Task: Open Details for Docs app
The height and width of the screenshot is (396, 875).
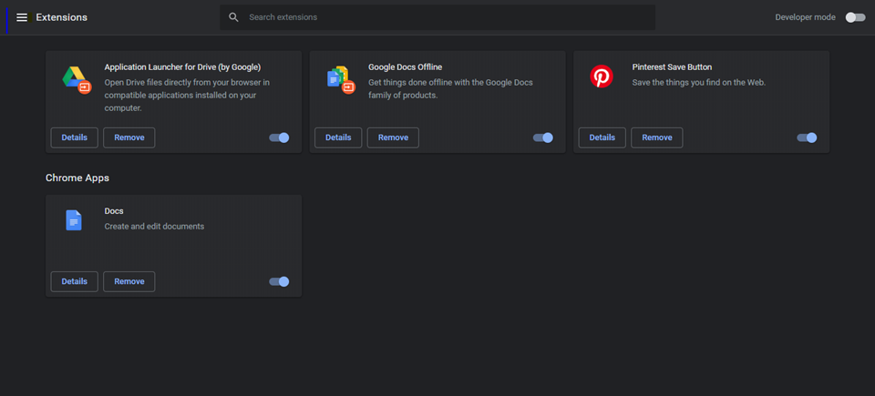Action: pos(74,281)
